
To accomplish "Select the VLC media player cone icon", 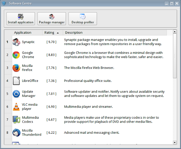I will point(16,107).
